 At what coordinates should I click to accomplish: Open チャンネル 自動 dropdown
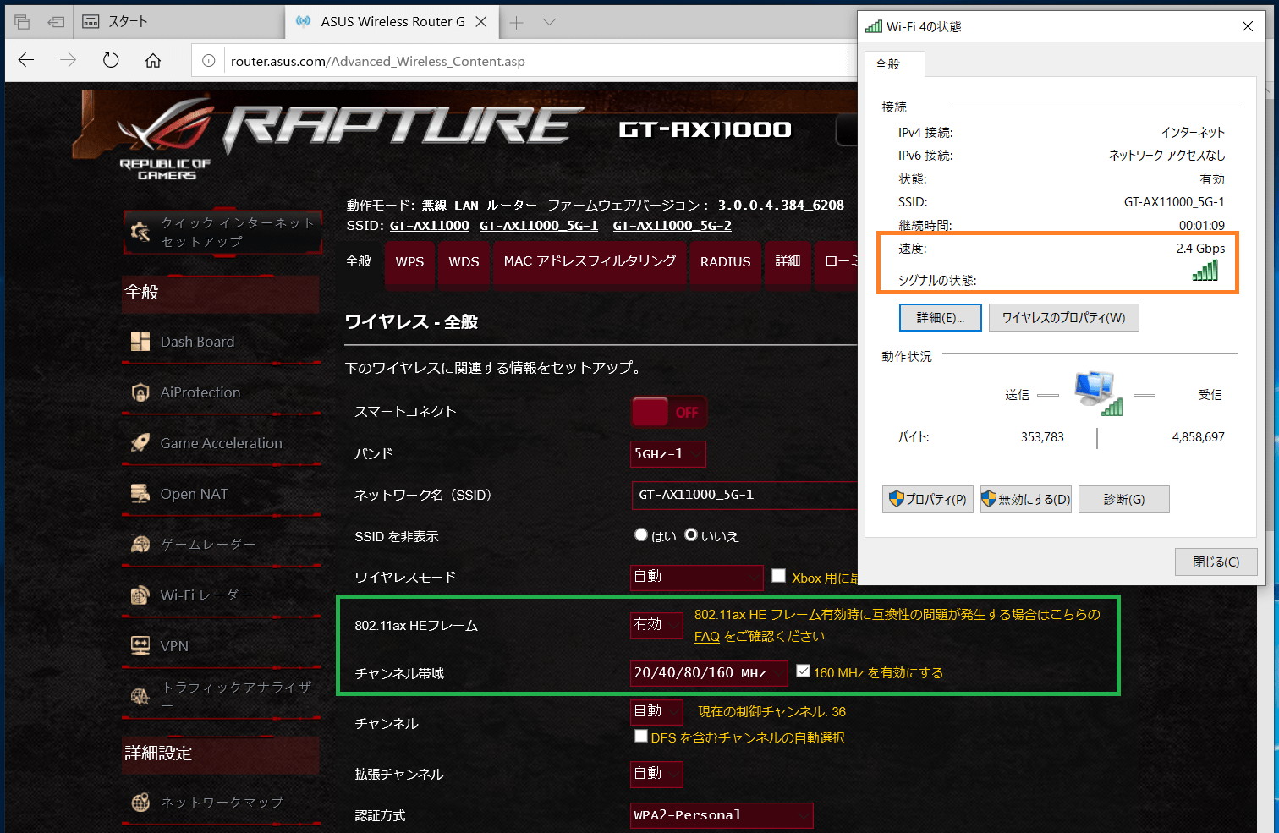[656, 711]
